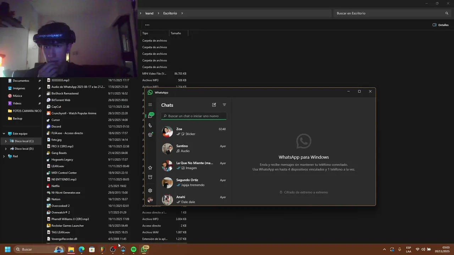Open FL Studio from taskbar
This screenshot has height=255, width=454.
tap(102, 249)
